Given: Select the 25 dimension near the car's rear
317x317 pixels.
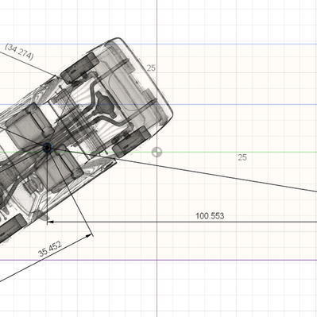Looking at the screenshot, I should pos(151,68).
